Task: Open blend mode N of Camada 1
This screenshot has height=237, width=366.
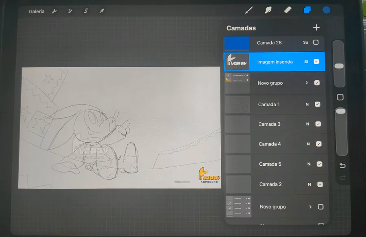Action: [x=307, y=105]
